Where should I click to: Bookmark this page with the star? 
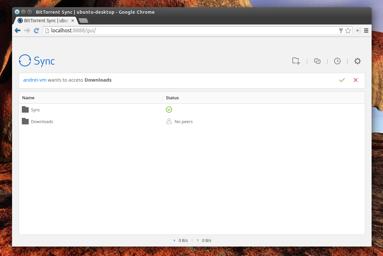pyautogui.click(x=348, y=30)
